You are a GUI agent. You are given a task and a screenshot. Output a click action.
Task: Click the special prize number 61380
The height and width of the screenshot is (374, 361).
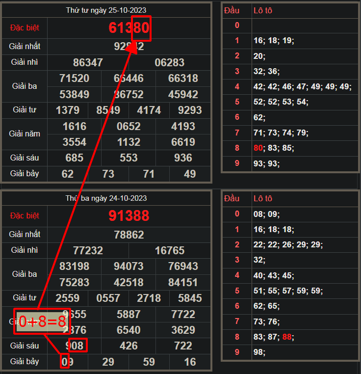click(129, 28)
